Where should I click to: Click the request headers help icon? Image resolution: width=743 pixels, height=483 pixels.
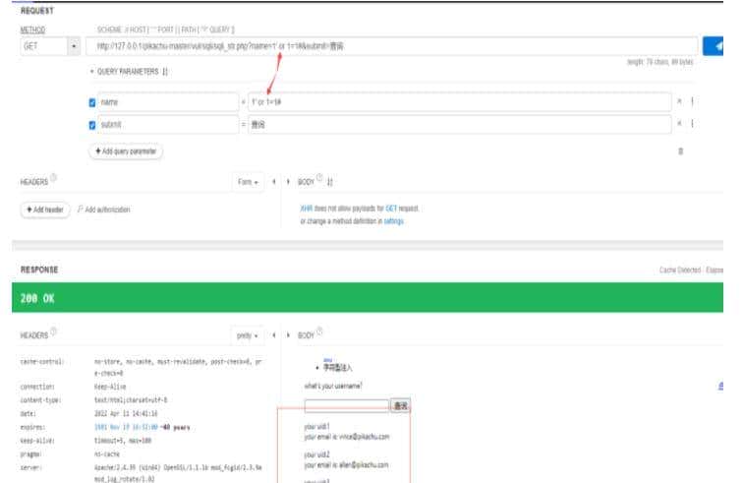53,178
